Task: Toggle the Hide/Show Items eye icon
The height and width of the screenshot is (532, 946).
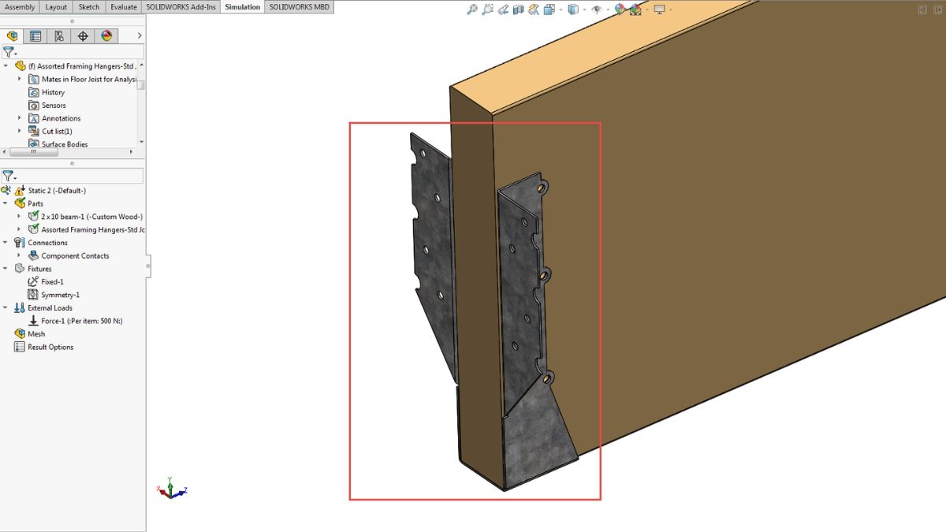Action: tap(597, 9)
